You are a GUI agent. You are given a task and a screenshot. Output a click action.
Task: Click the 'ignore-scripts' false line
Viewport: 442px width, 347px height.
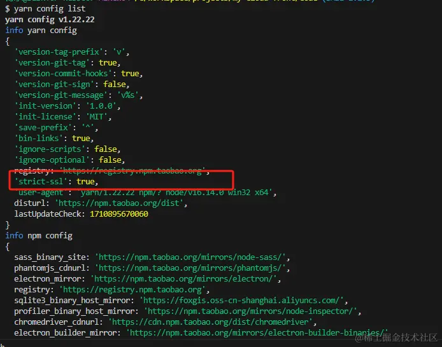(x=68, y=149)
